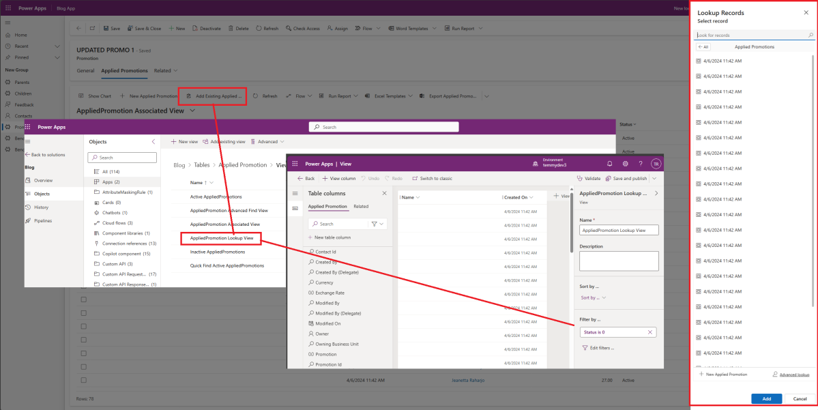Viewport: 818px width, 410px height.
Task: Click Save and publish
Action: (626, 179)
